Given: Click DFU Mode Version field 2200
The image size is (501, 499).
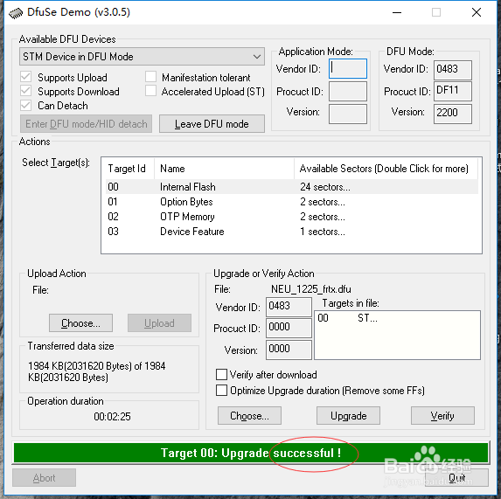Looking at the screenshot, I should [x=453, y=114].
